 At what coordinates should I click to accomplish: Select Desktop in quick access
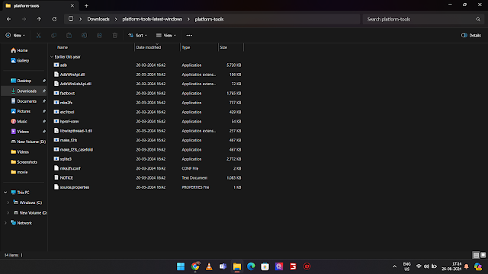pos(24,81)
